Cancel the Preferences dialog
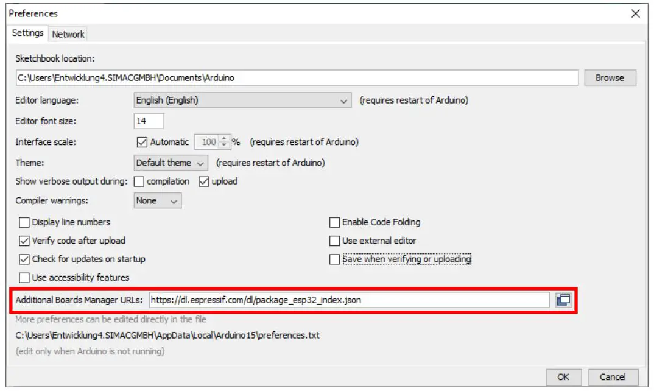 (613, 377)
